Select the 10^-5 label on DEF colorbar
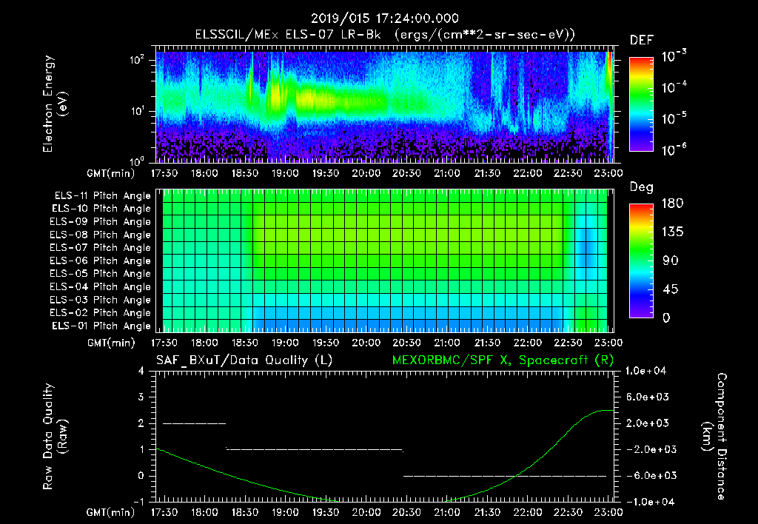Screen dimensions: 758x524 (674, 118)
